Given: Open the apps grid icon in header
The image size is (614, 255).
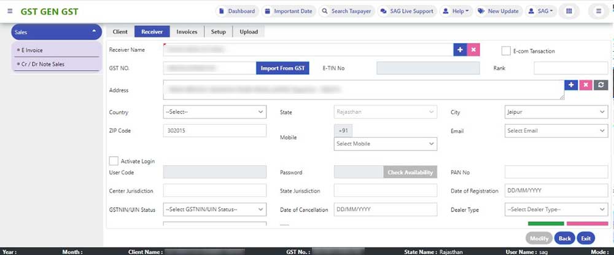Looking at the screenshot, I should (569, 11).
